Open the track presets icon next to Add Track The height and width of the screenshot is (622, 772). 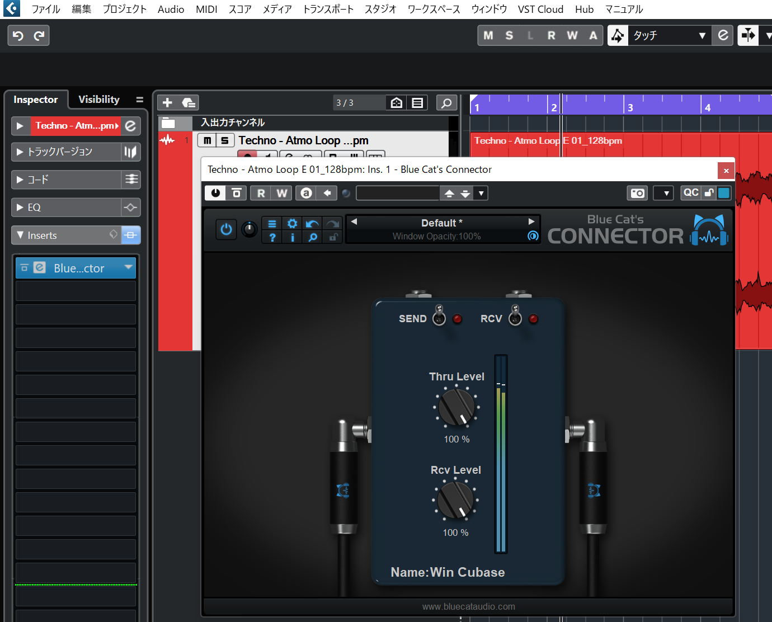pyautogui.click(x=189, y=102)
